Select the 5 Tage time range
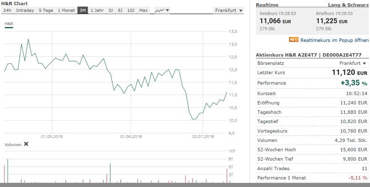 [46, 10]
